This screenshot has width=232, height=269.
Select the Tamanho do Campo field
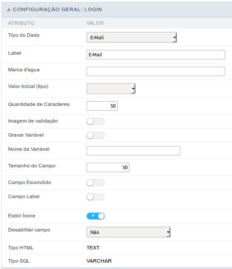(108, 167)
